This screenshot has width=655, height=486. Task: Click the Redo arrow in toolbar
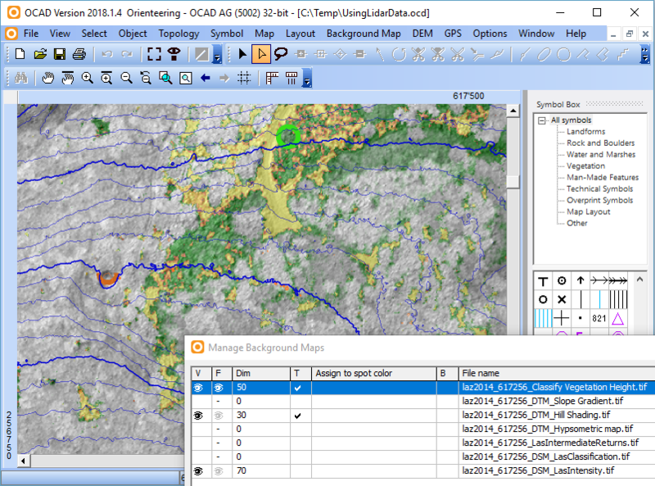(127, 54)
